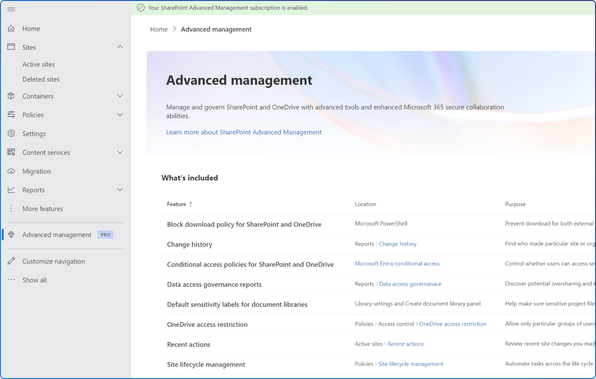
Task: Click the Sites icon in navigation
Action: tap(11, 47)
